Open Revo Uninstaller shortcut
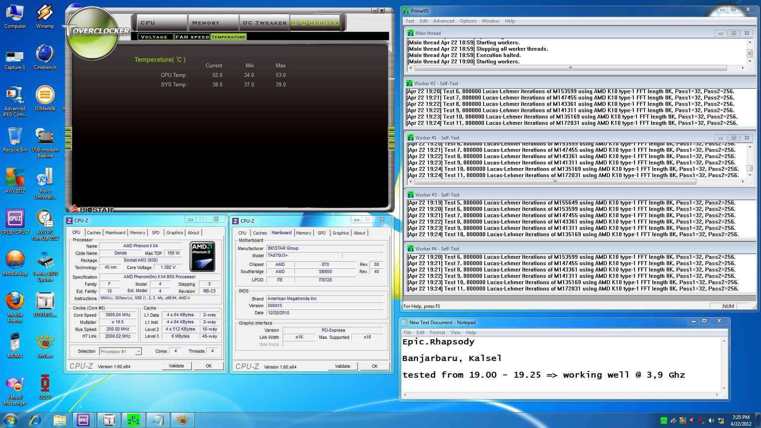The width and height of the screenshot is (761, 428). (x=45, y=184)
